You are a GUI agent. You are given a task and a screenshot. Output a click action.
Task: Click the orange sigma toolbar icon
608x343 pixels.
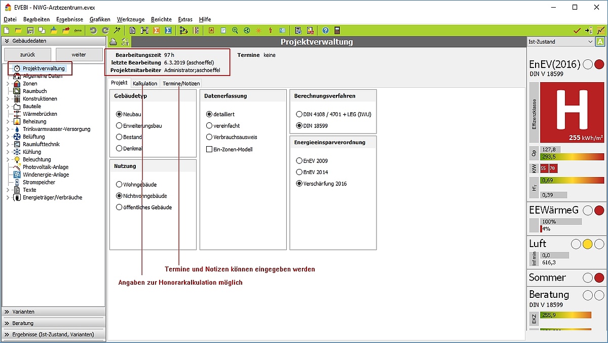156,30
